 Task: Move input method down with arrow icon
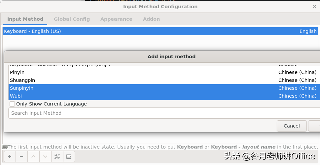coord(45,156)
